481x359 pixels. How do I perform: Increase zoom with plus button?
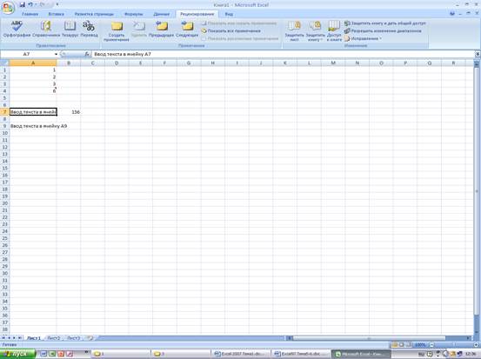(476, 345)
